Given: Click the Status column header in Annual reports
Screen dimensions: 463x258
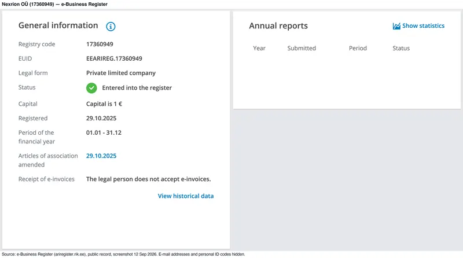Looking at the screenshot, I should tap(401, 48).
